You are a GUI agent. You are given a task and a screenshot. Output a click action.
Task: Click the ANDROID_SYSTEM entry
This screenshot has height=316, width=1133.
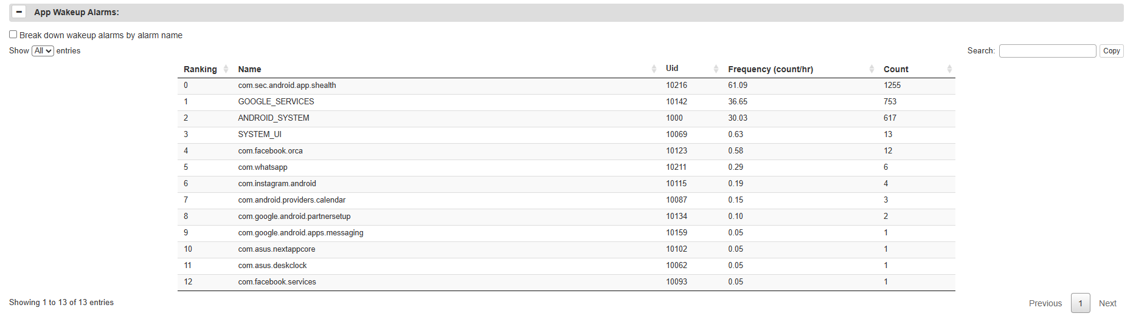(274, 118)
